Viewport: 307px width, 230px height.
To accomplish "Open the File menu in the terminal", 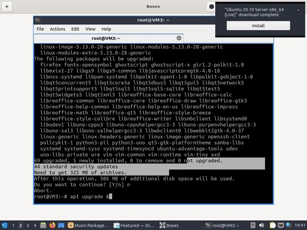I will click(40, 29).
